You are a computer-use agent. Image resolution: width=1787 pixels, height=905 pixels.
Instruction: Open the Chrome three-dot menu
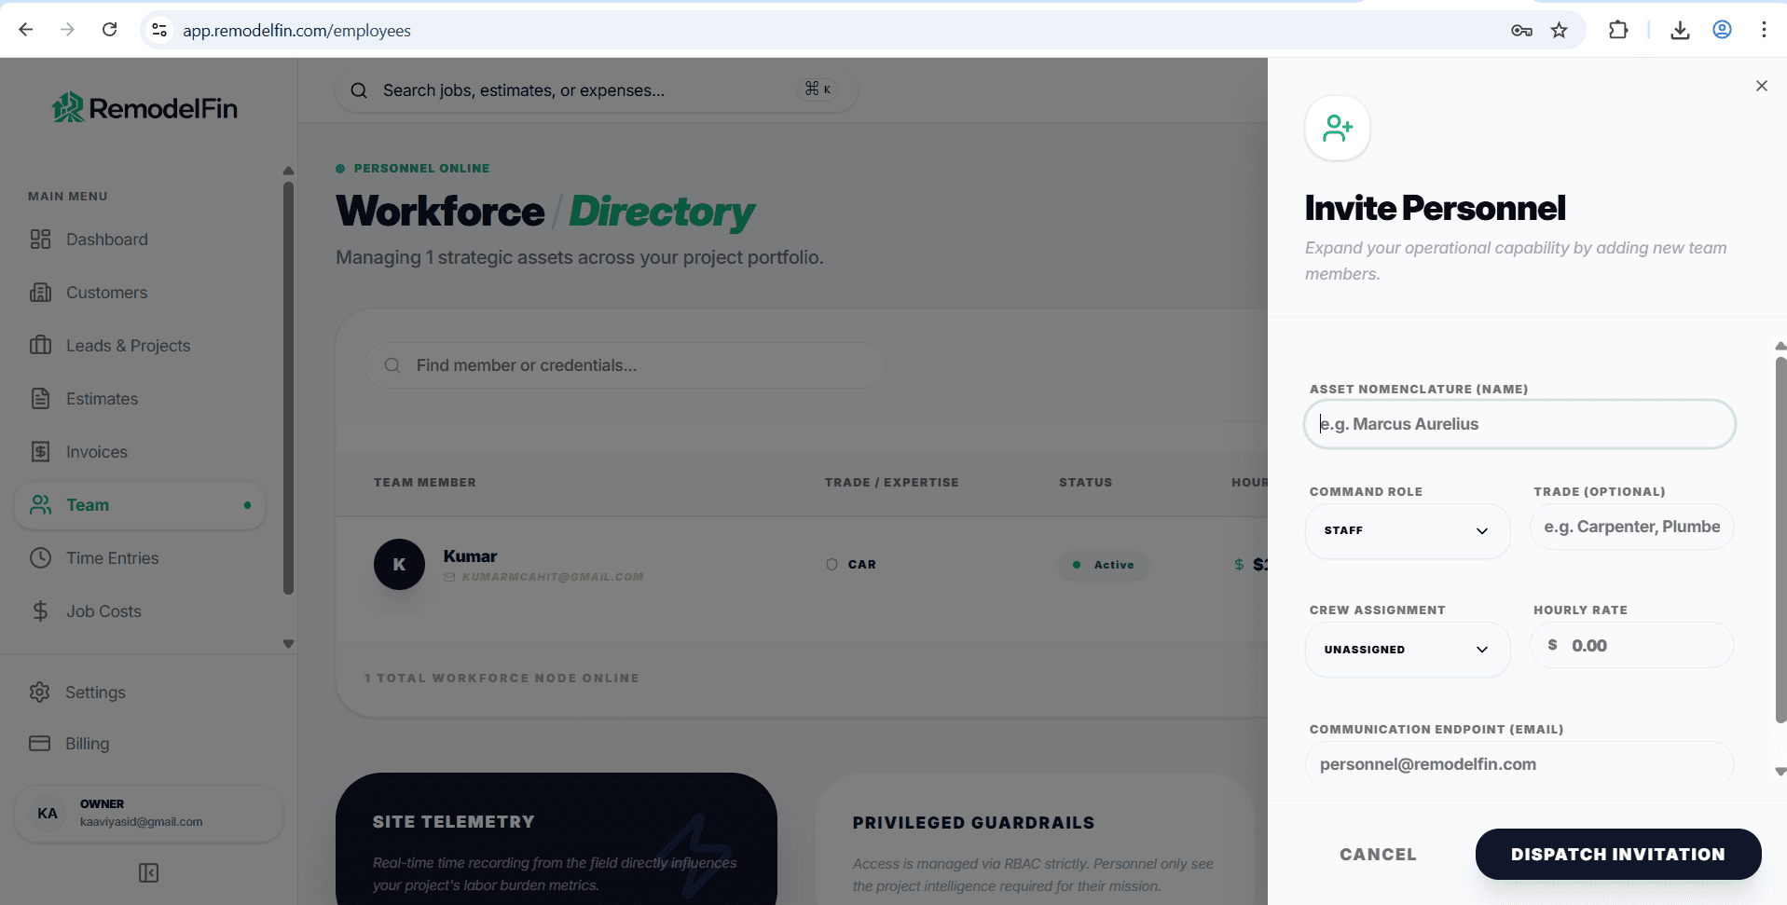point(1764,30)
